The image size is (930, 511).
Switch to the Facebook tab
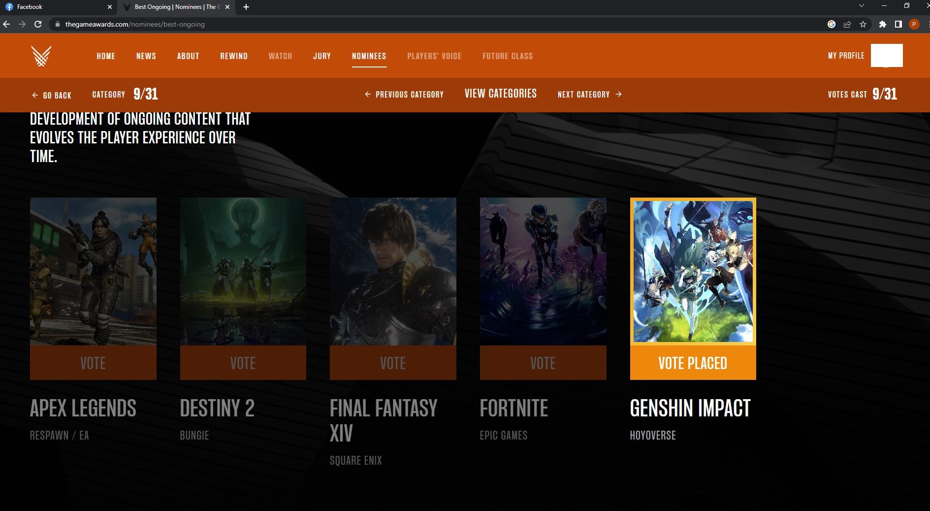(x=54, y=7)
